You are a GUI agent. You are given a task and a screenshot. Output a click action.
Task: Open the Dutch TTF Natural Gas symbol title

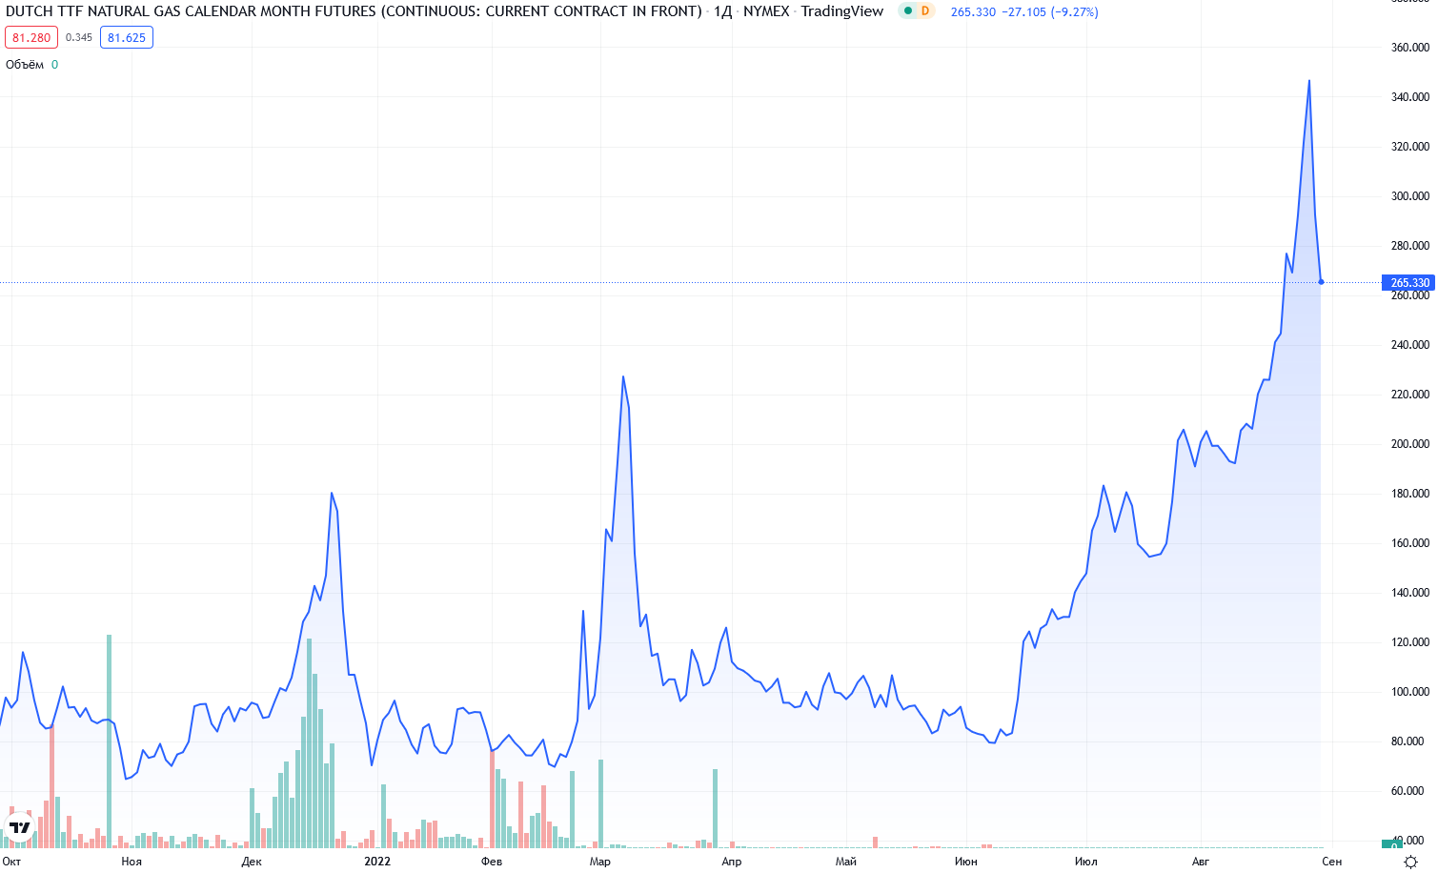(x=354, y=11)
